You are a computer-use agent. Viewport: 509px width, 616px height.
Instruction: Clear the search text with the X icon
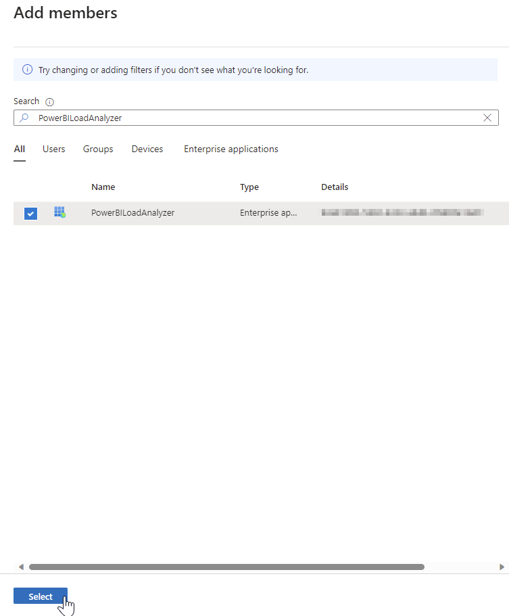click(487, 118)
